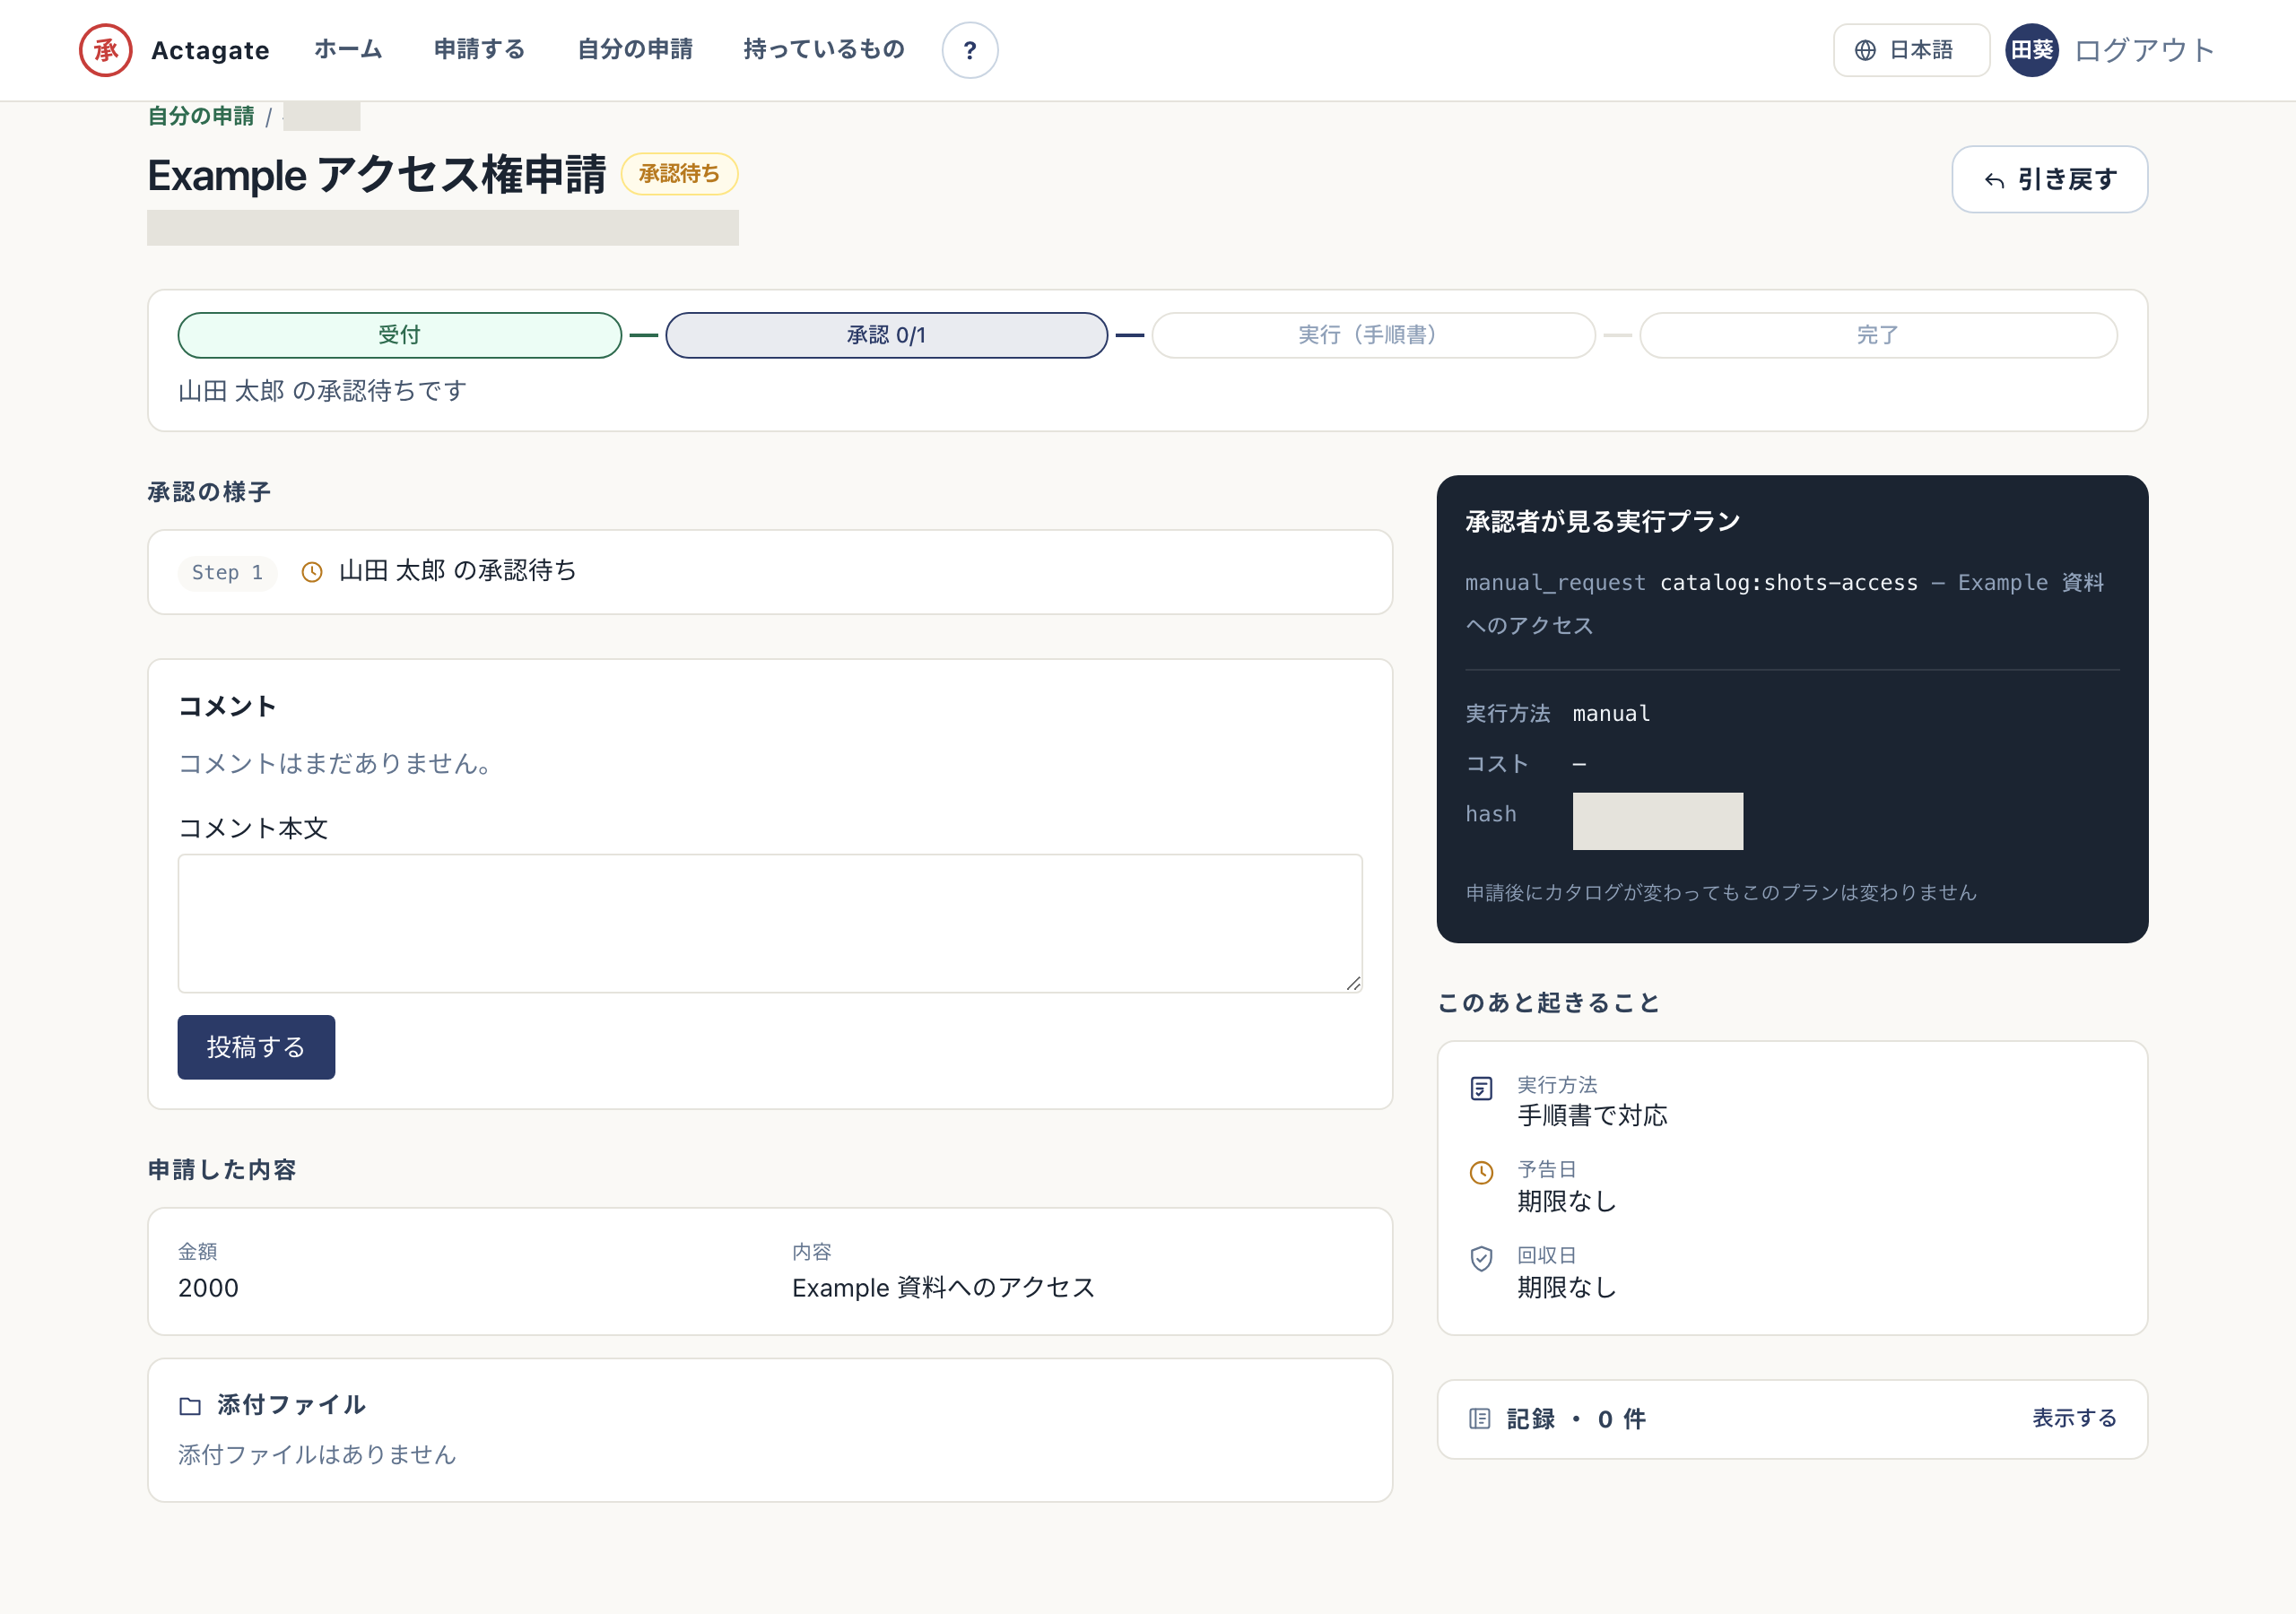Open 自分の申請 in the top navigation
This screenshot has height=1614, width=2296.
[635, 49]
